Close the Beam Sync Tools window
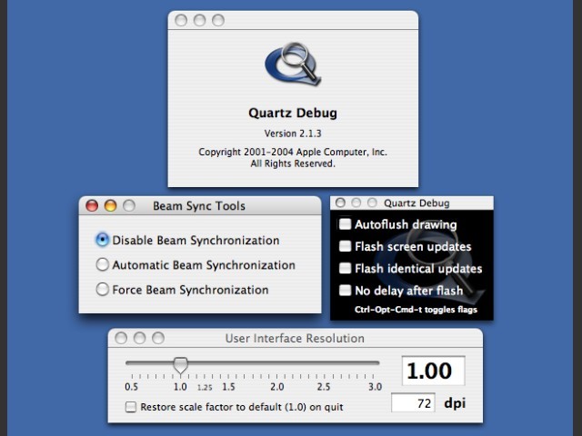582x436 pixels. 92,205
